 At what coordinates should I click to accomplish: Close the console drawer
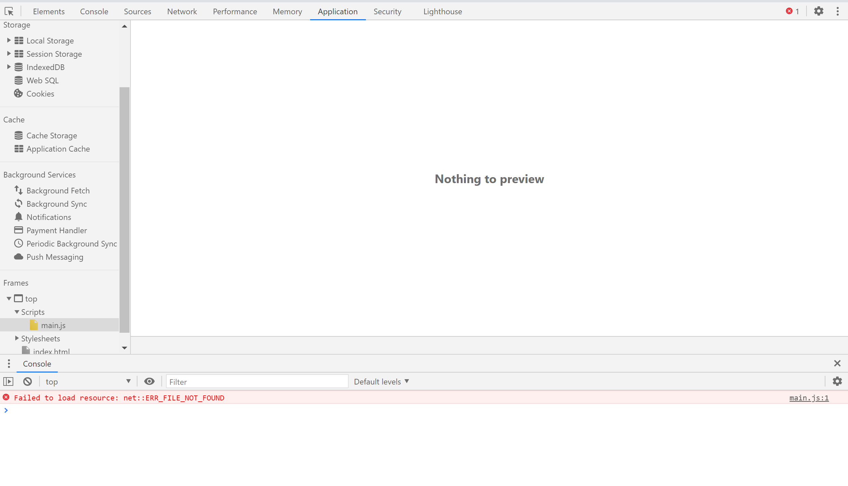(837, 363)
